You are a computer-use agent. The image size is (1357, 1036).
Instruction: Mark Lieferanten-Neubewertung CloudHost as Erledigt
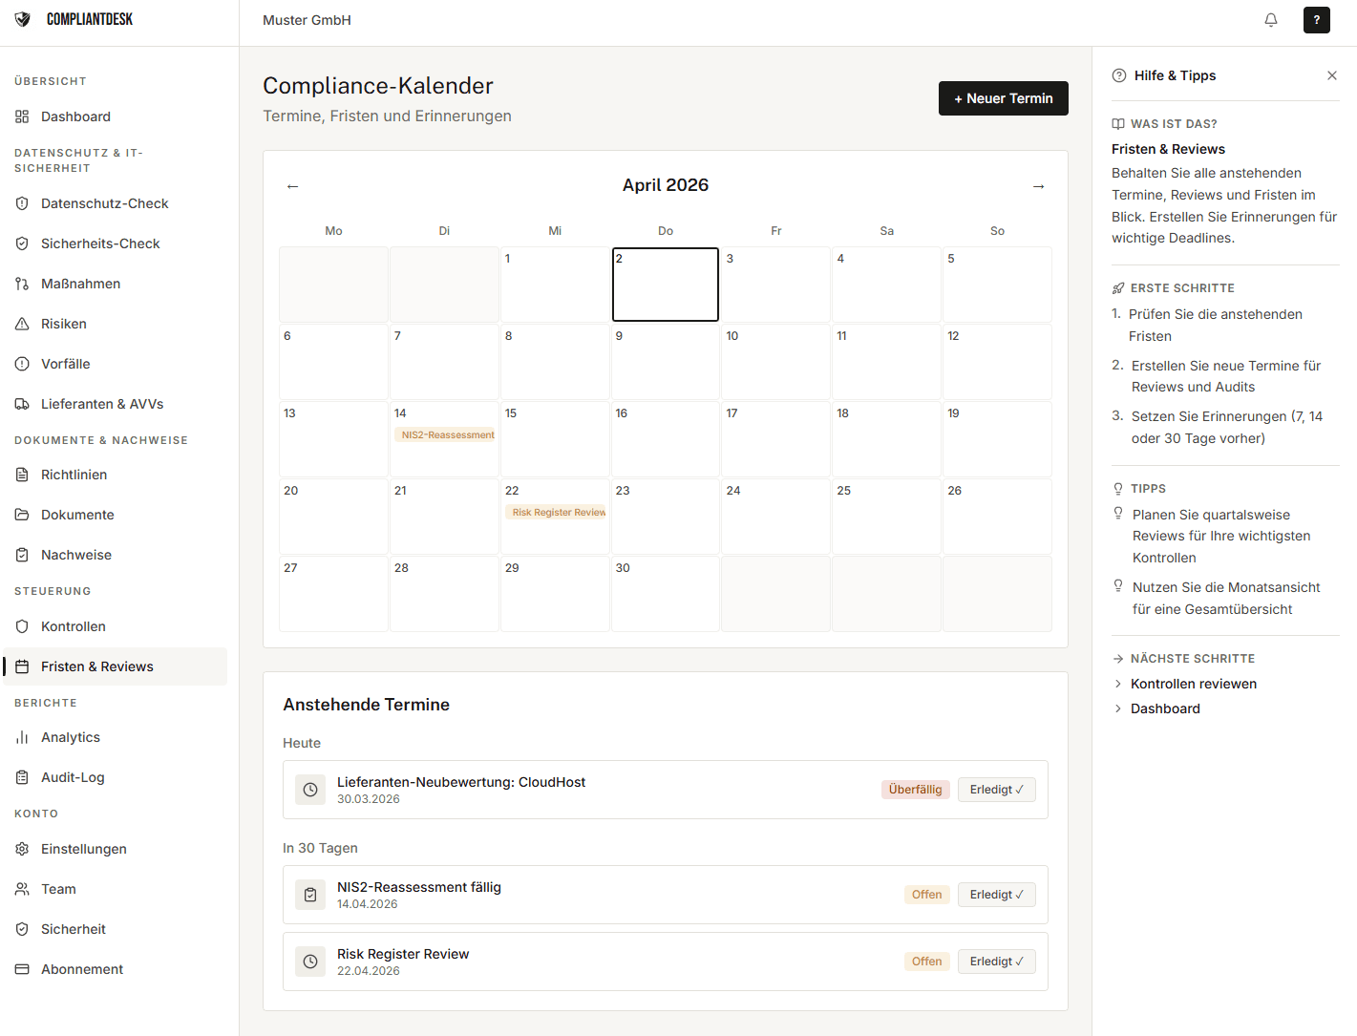coord(996,790)
